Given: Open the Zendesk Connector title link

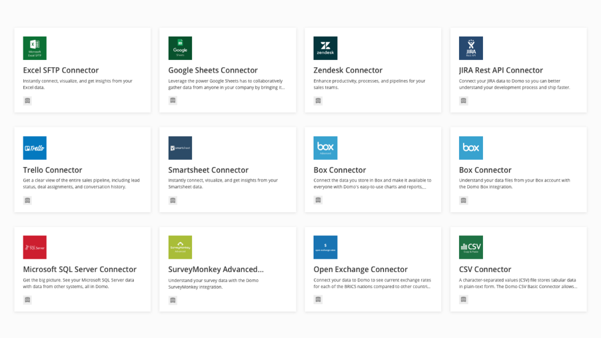Looking at the screenshot, I should coord(348,70).
